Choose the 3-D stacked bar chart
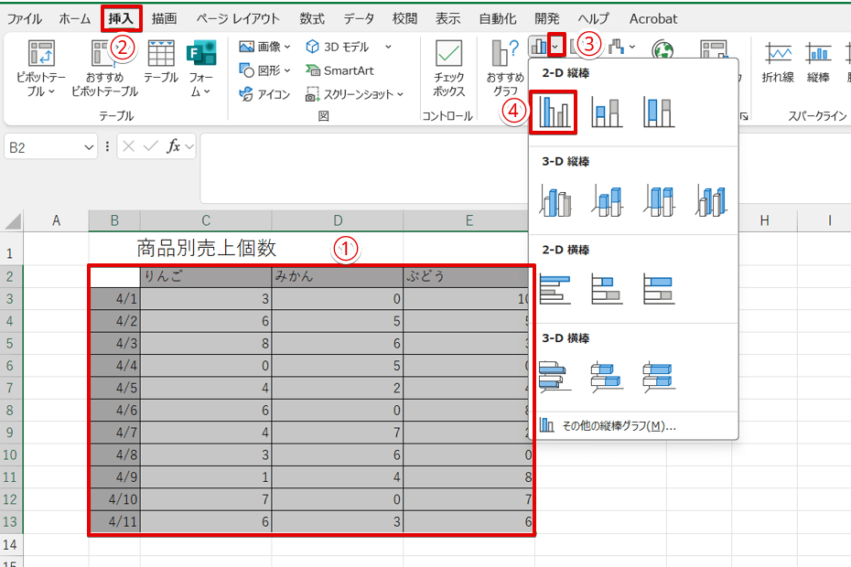851x567 pixels. 607,377
